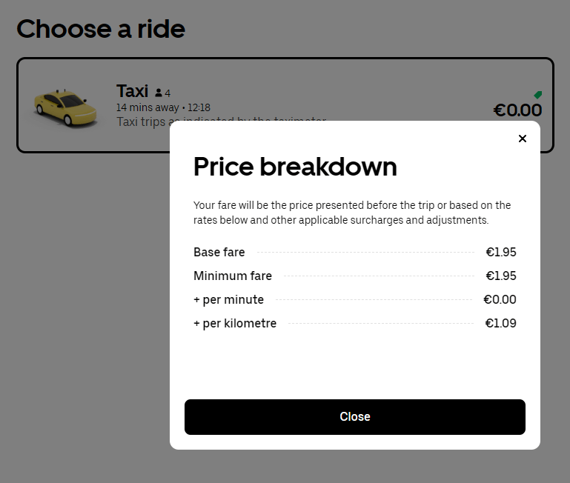Click the '+ per minute' label
The image size is (570, 483).
point(228,299)
